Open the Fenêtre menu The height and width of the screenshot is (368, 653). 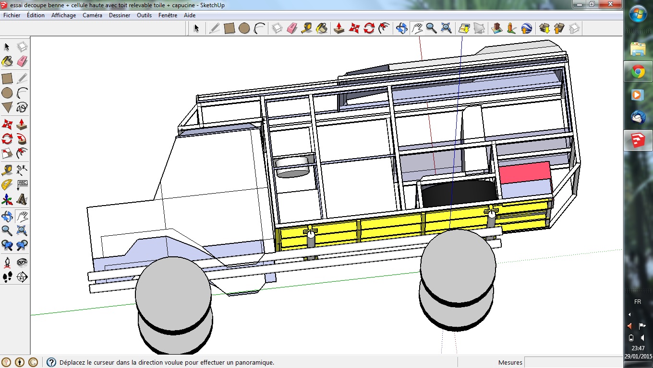168,15
